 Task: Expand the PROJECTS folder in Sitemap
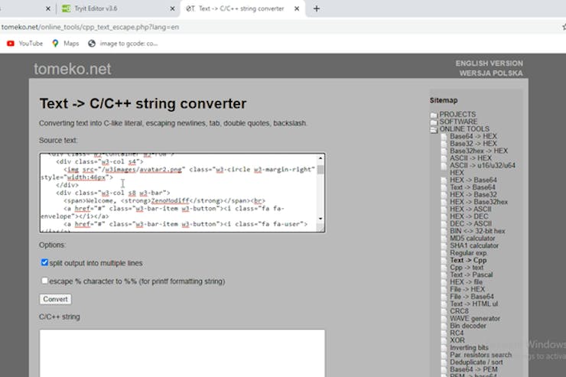(x=457, y=115)
